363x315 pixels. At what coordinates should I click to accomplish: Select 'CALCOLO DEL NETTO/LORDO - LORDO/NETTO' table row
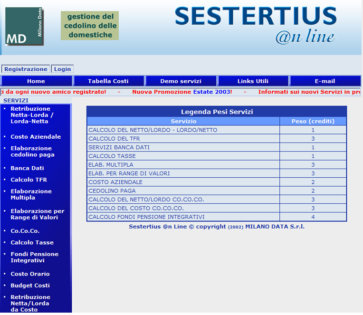(x=217, y=130)
